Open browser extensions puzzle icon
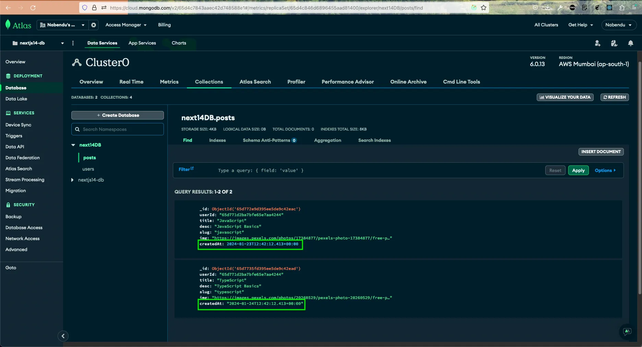 coord(622,8)
